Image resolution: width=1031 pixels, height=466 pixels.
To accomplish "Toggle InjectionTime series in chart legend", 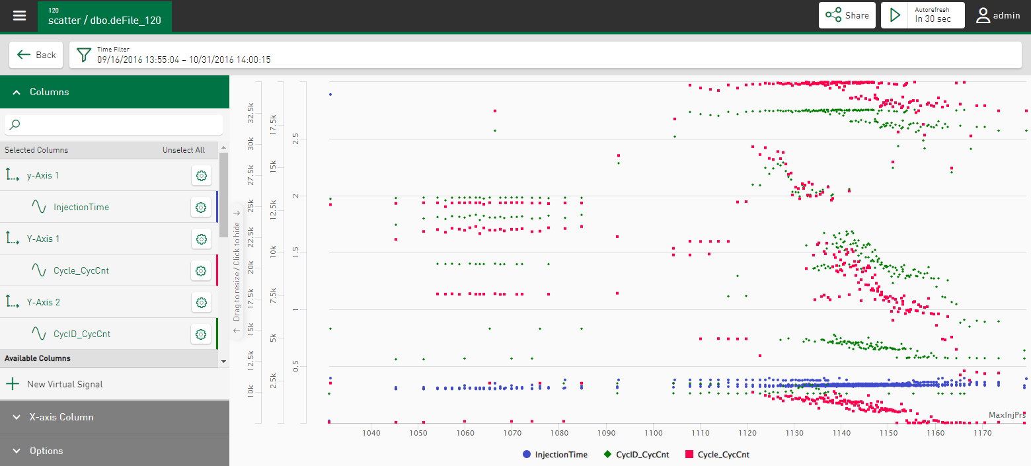I will click(554, 455).
